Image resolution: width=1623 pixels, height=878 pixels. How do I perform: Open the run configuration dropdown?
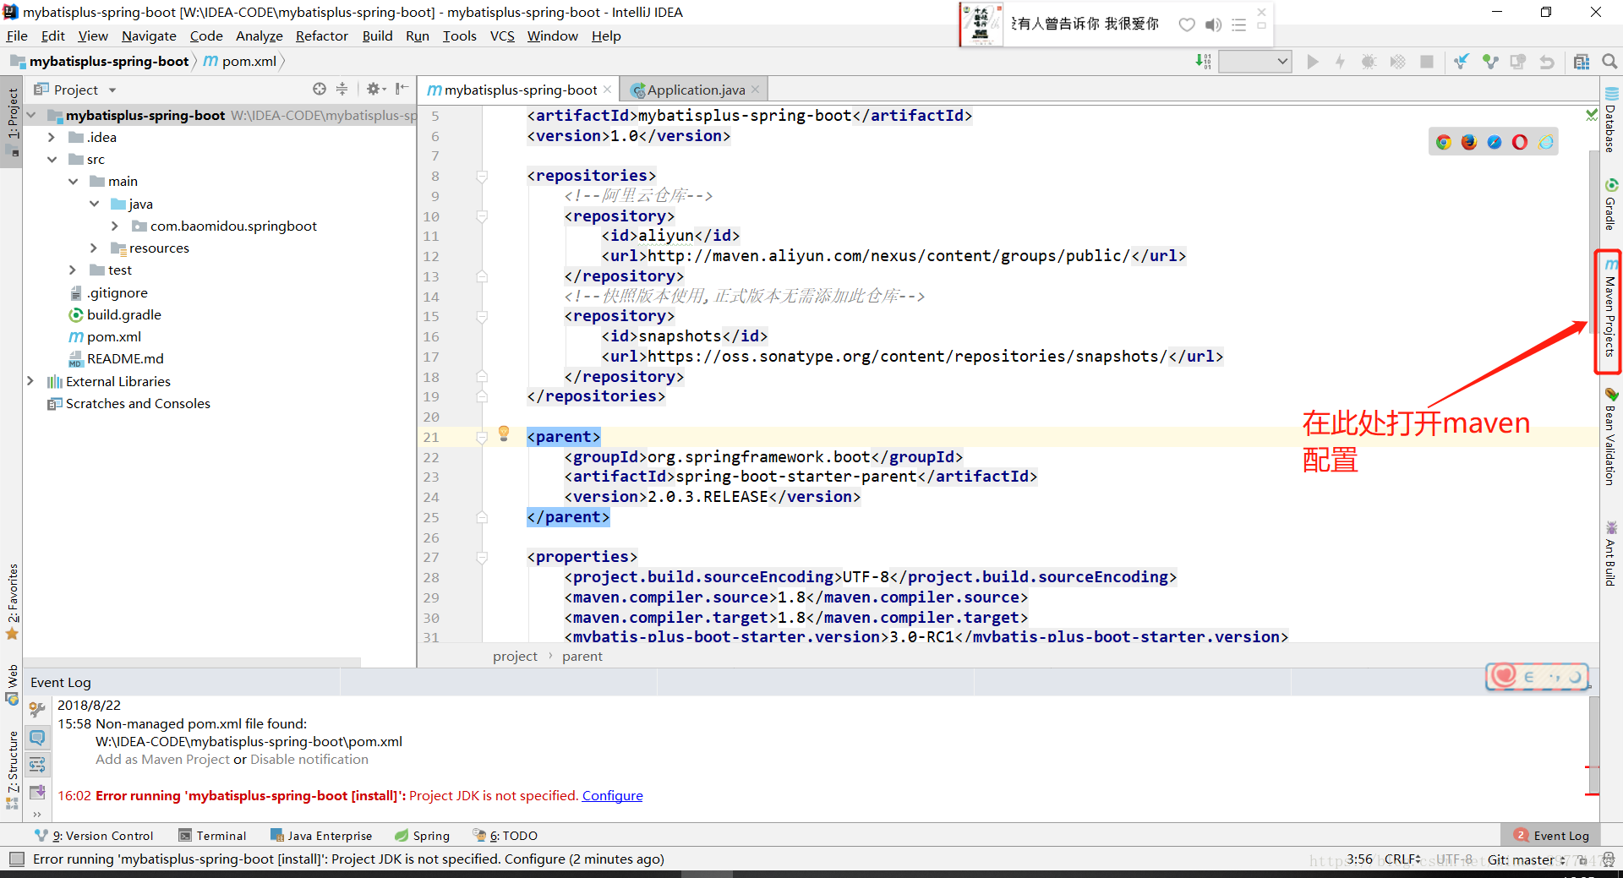(x=1254, y=62)
